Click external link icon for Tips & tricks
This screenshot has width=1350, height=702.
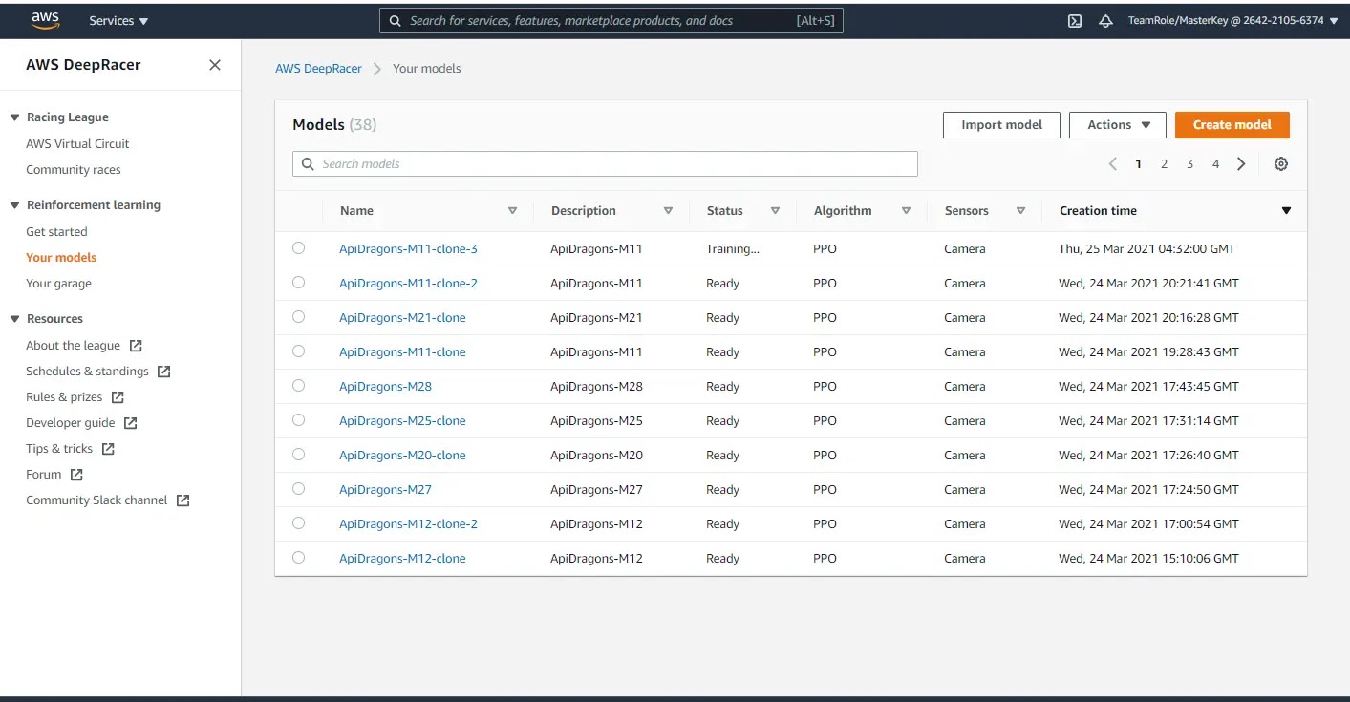coord(108,449)
